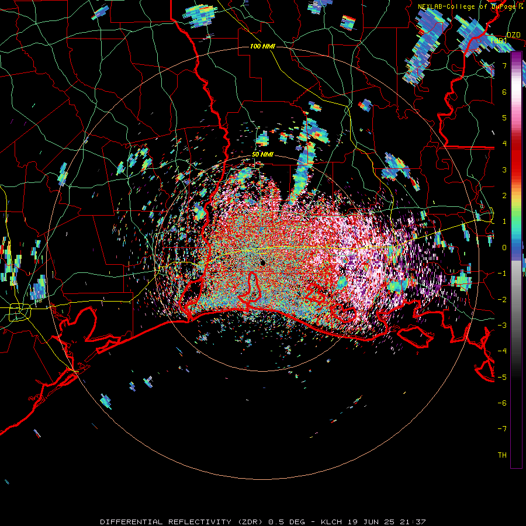Click the ZDR color scale bar
This screenshot has width=526, height=526.
pyautogui.click(x=516, y=260)
